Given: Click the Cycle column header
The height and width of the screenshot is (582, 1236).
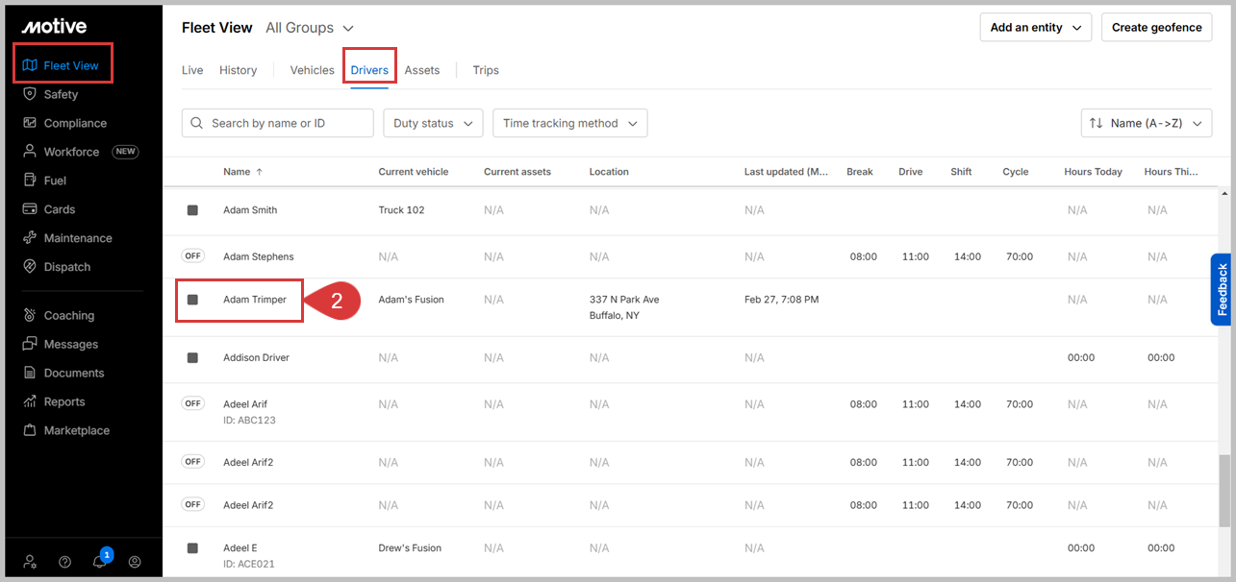Looking at the screenshot, I should coord(1016,172).
